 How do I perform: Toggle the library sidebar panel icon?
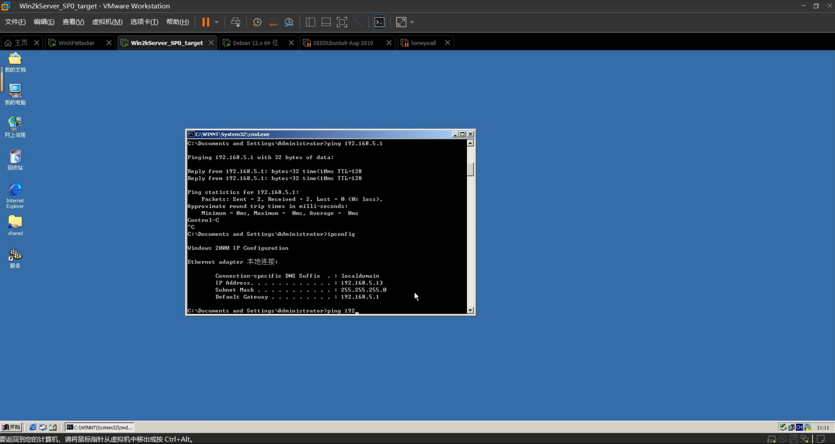[310, 22]
